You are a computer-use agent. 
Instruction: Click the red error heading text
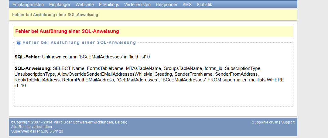point(67,31)
